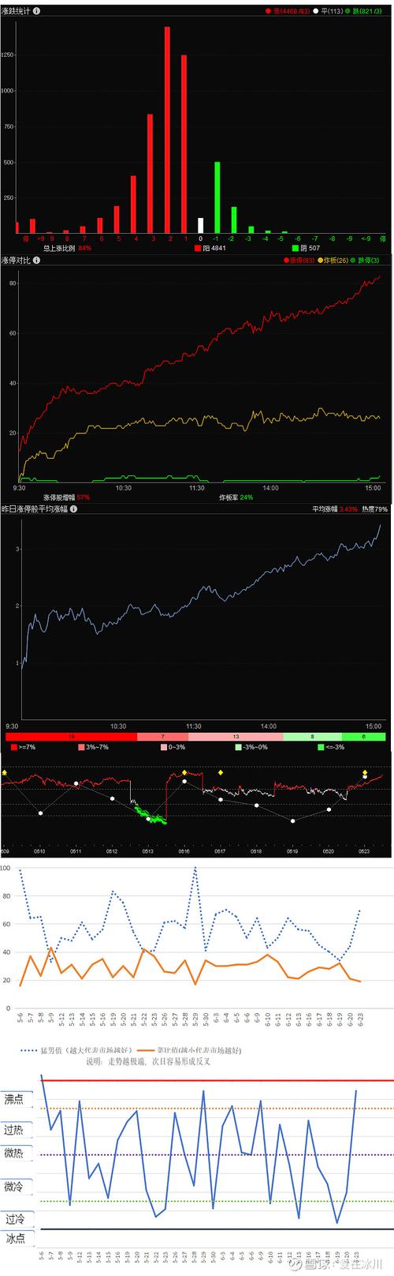Click the distribution segment labeled 7
The height and width of the screenshot is (1276, 394).
162,736
